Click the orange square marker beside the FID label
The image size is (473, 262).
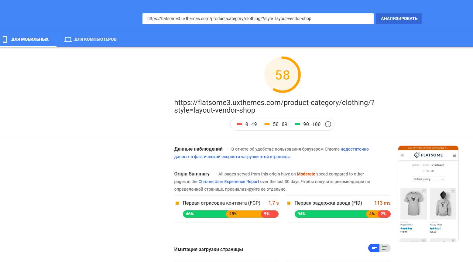point(289,203)
